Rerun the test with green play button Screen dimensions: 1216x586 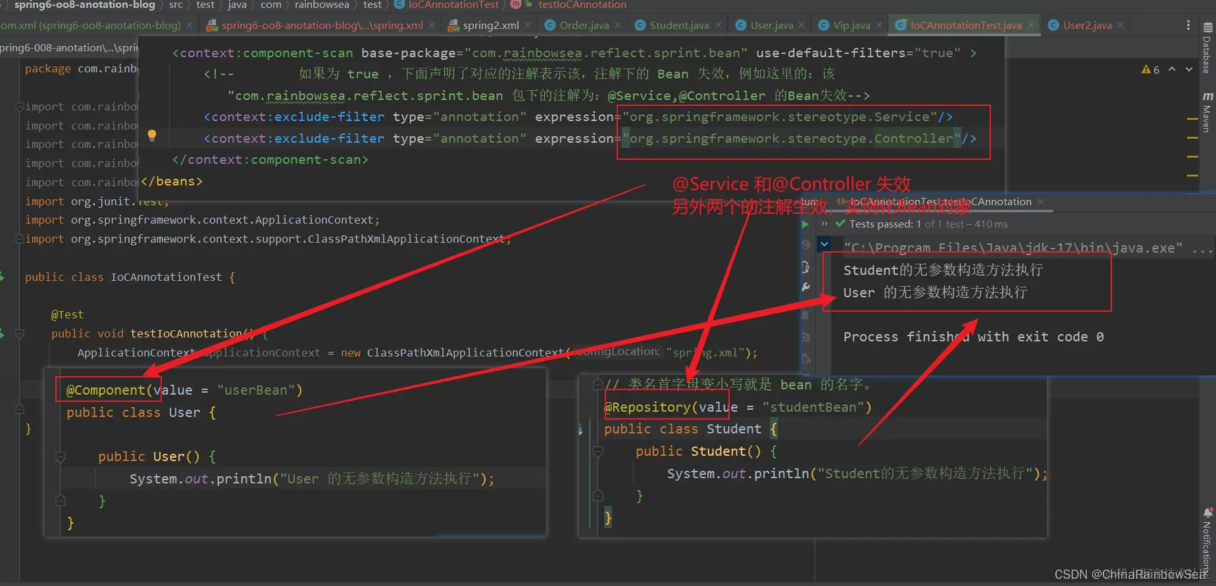(805, 224)
